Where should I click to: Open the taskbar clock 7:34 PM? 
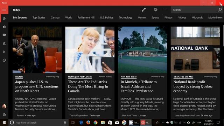click(209, 122)
